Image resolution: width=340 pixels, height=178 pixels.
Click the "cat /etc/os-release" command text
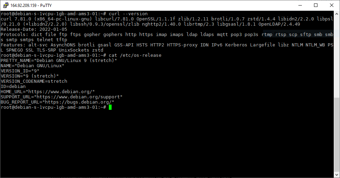click(x=135, y=55)
